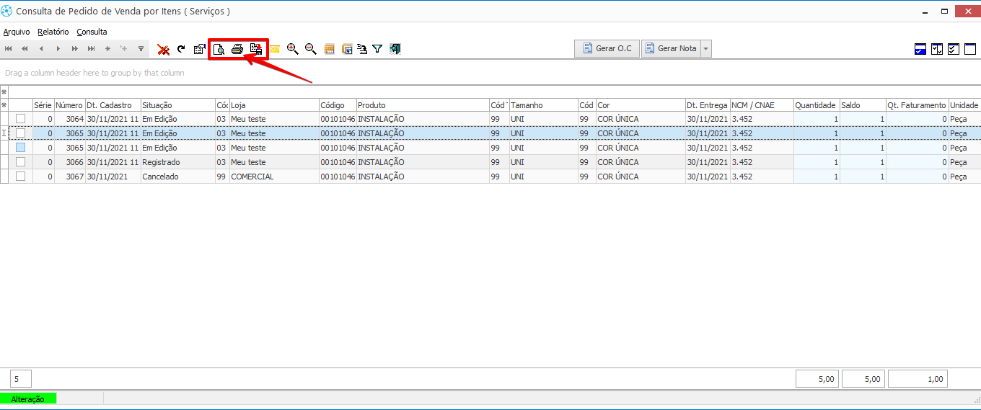Viewport: 981px width, 410px height.
Task: Sort by Situação column header
Action: coord(177,105)
